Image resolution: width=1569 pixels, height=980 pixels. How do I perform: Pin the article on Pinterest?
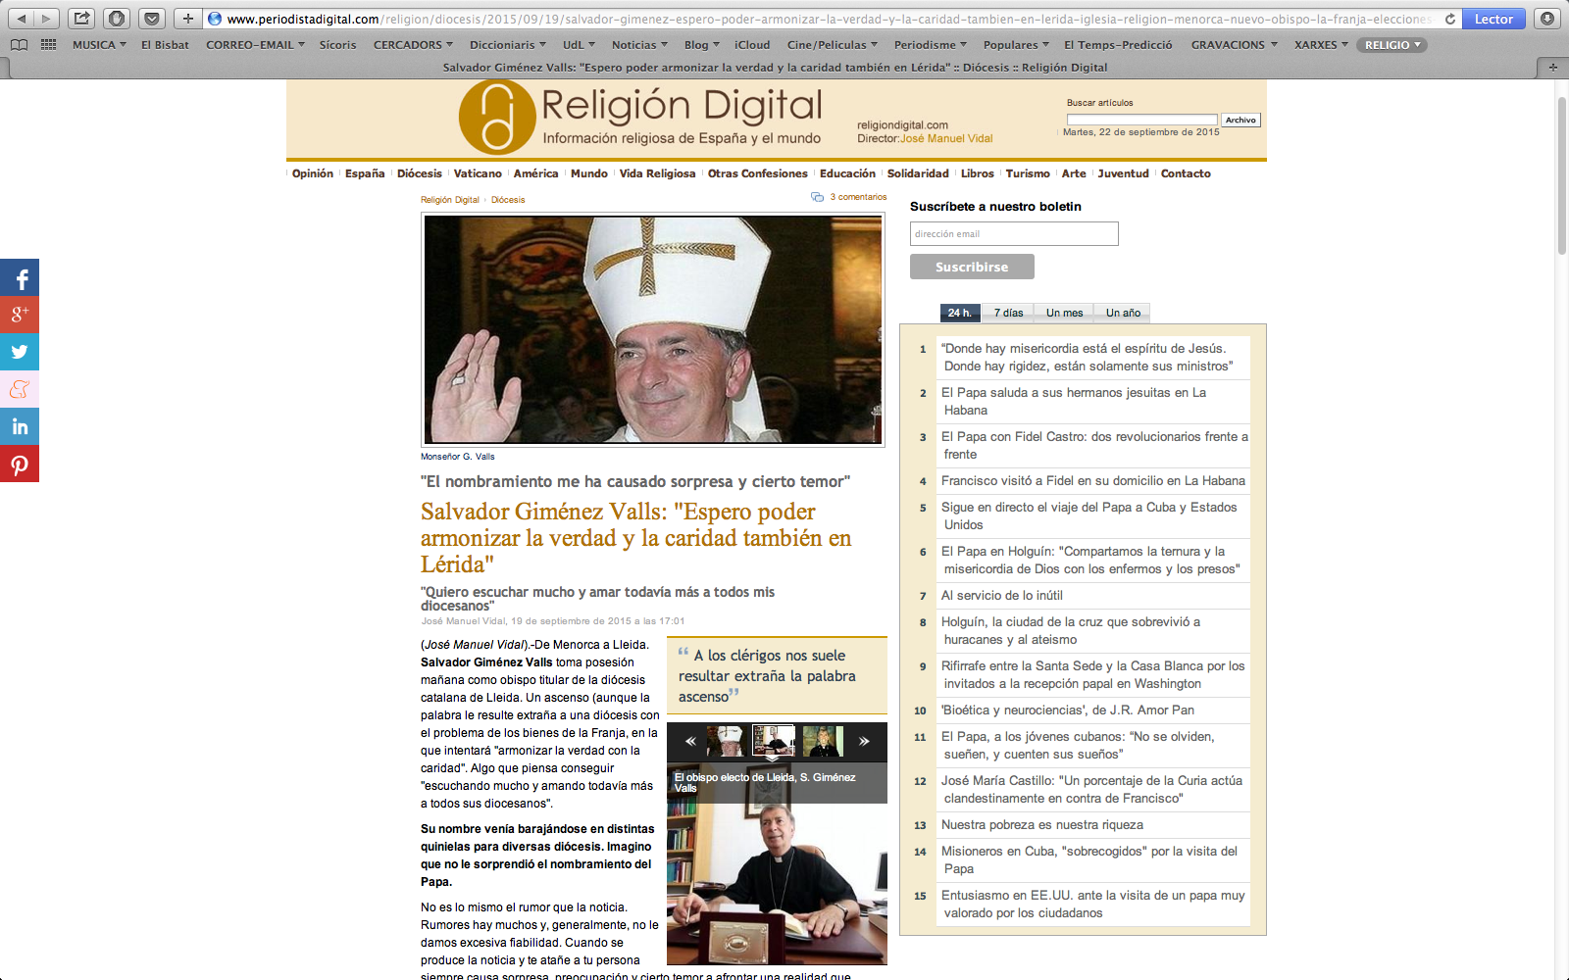pos(20,465)
